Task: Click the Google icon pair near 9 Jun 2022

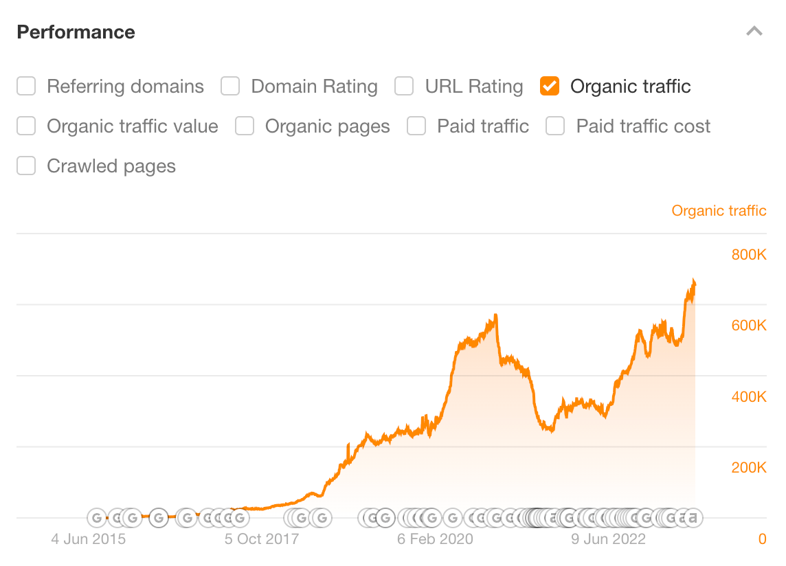Action: (x=643, y=517)
